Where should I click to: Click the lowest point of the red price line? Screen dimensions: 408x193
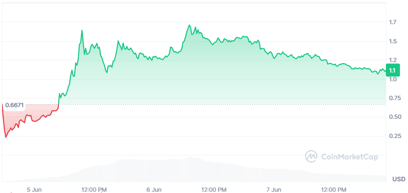point(6,137)
